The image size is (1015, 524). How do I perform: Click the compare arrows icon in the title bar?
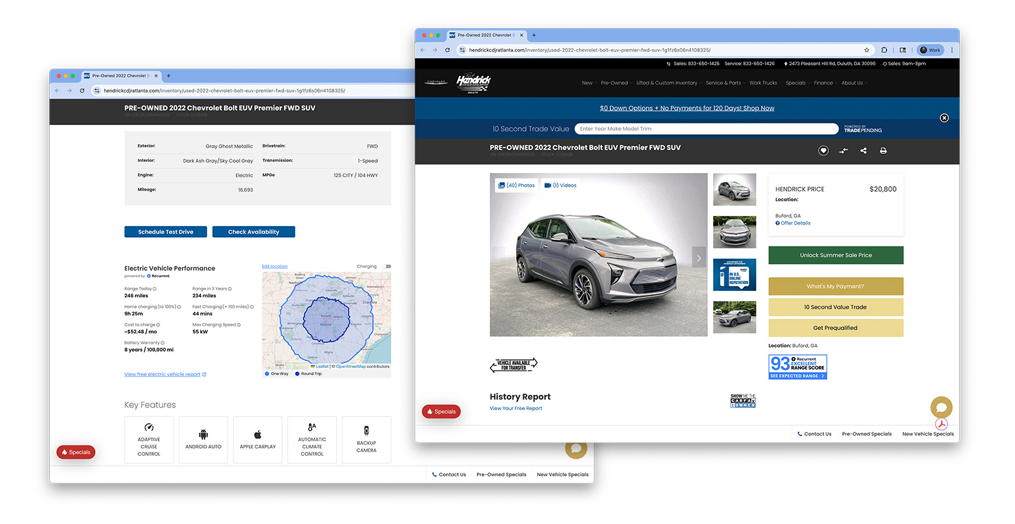coord(843,151)
